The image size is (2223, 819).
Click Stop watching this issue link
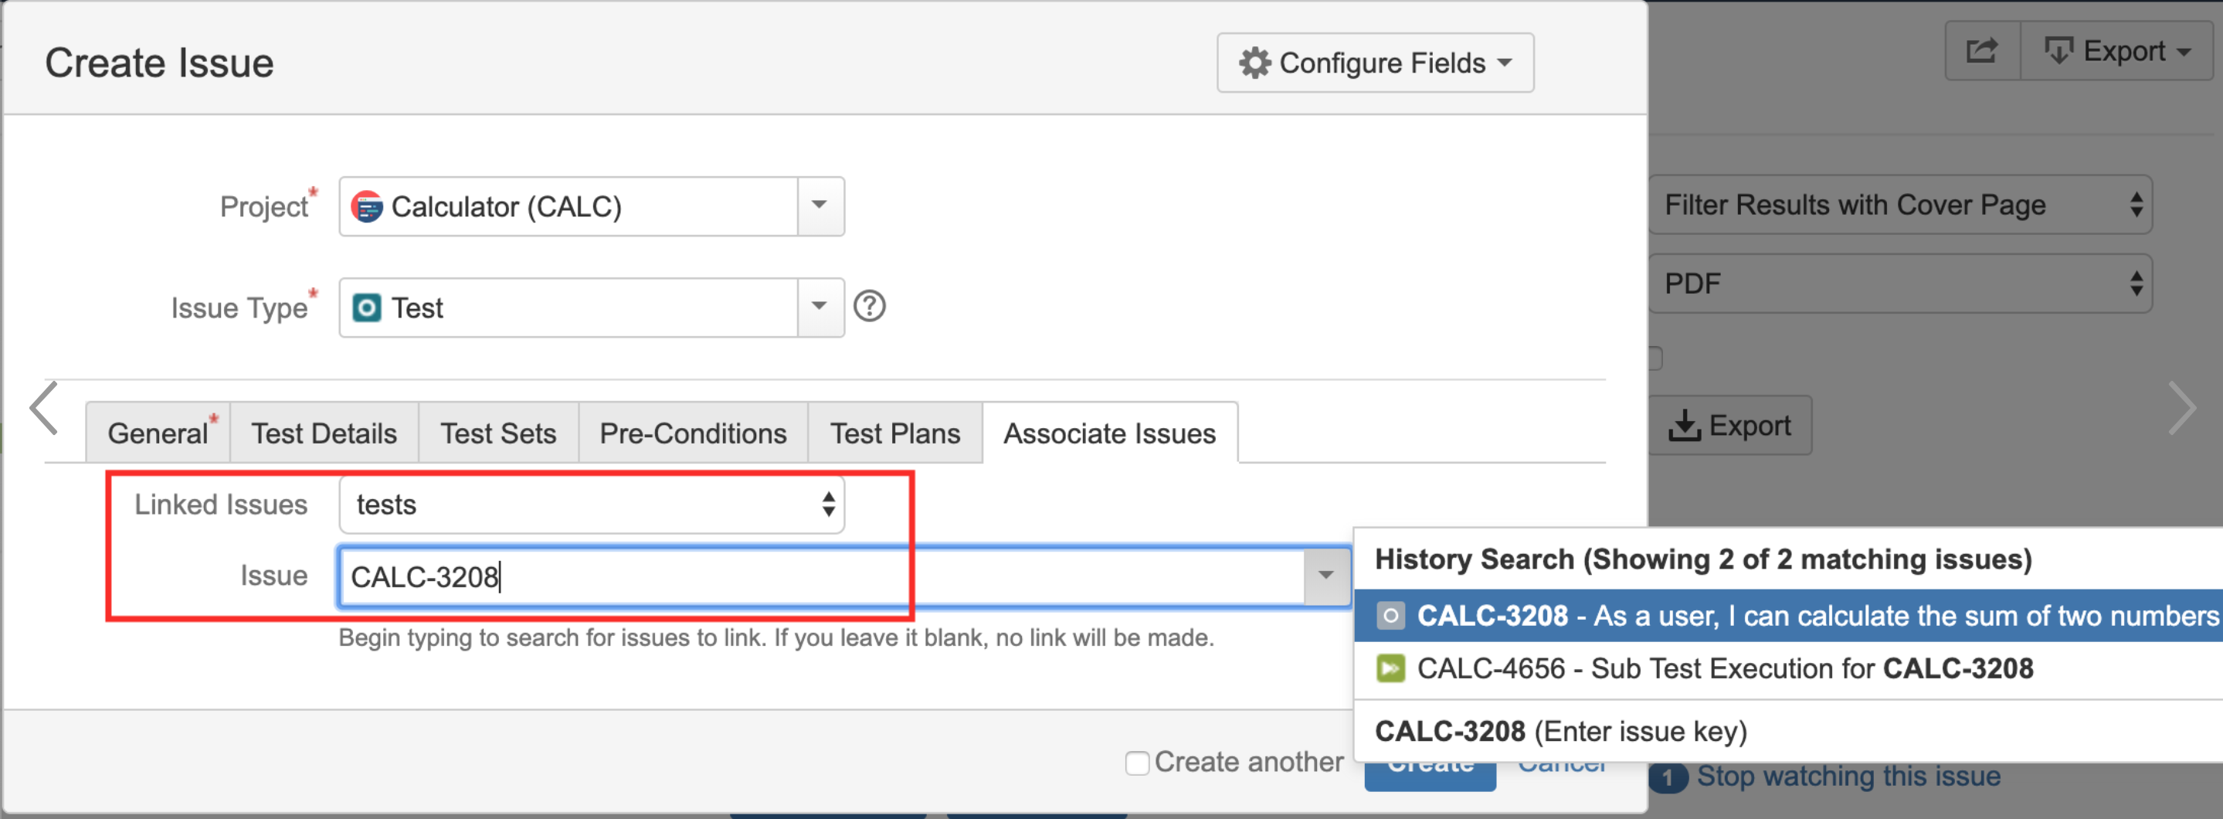(x=1848, y=776)
